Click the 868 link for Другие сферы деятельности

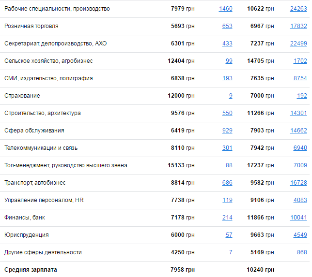coord(301,252)
